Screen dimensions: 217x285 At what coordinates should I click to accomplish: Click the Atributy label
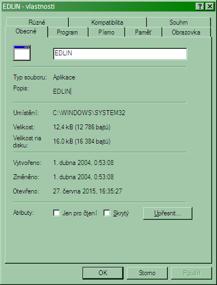24,213
